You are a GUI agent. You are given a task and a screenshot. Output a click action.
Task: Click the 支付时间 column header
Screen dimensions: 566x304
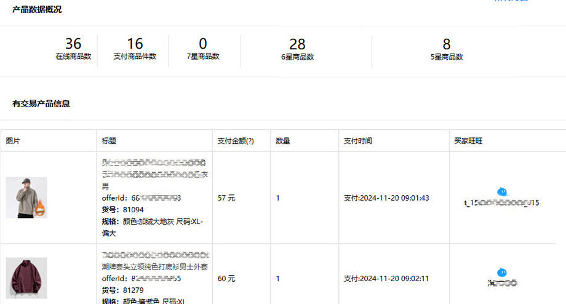(x=357, y=141)
